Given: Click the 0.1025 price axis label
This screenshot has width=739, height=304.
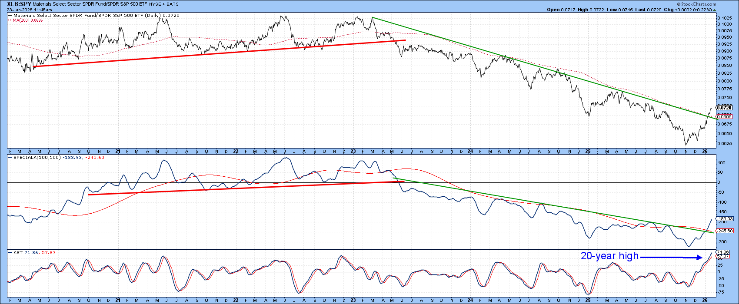Looking at the screenshot, I should (x=724, y=18).
